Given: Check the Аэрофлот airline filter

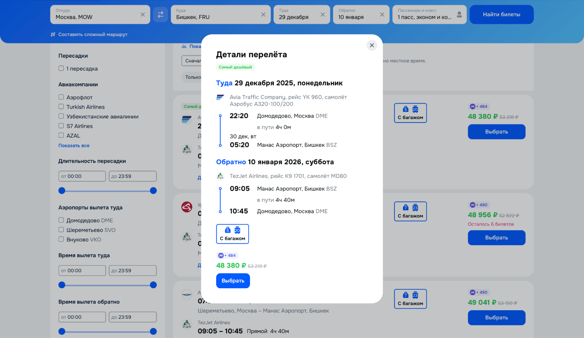Looking at the screenshot, I should point(61,97).
